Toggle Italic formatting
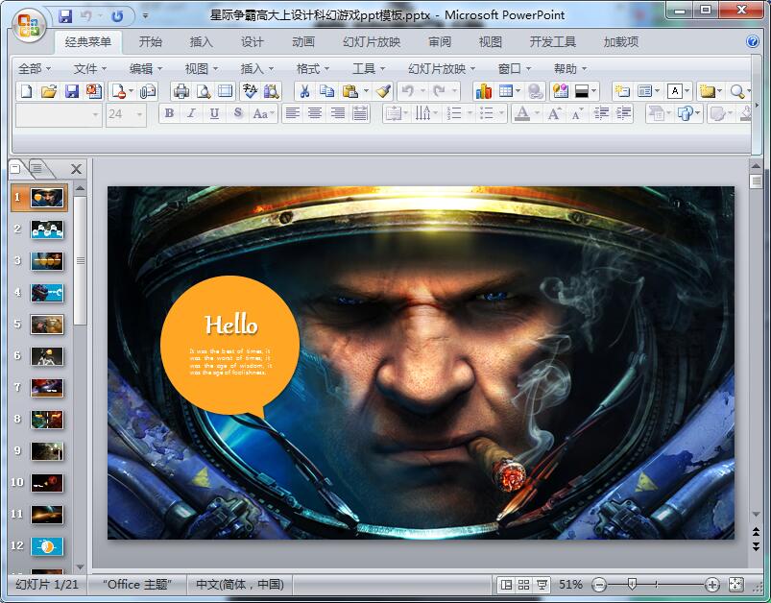This screenshot has height=603, width=771. pos(191,113)
